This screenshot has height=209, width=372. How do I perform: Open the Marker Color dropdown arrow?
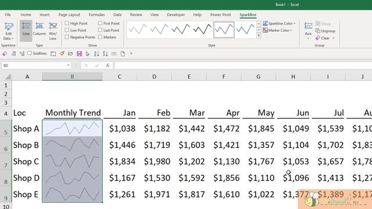click(x=291, y=30)
